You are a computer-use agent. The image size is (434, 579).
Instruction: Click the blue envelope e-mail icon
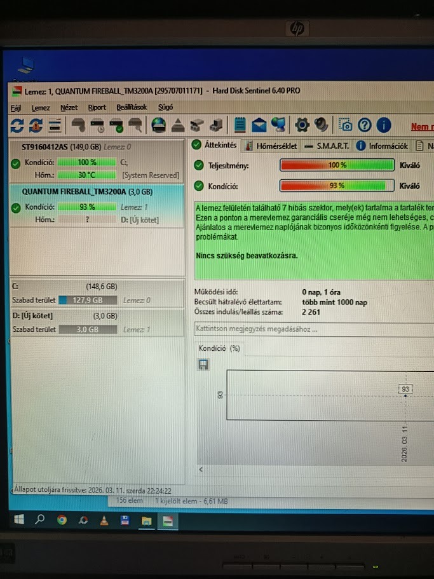point(259,126)
